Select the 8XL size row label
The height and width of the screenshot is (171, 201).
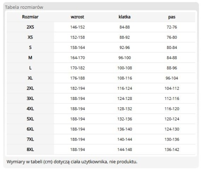(x=30, y=149)
